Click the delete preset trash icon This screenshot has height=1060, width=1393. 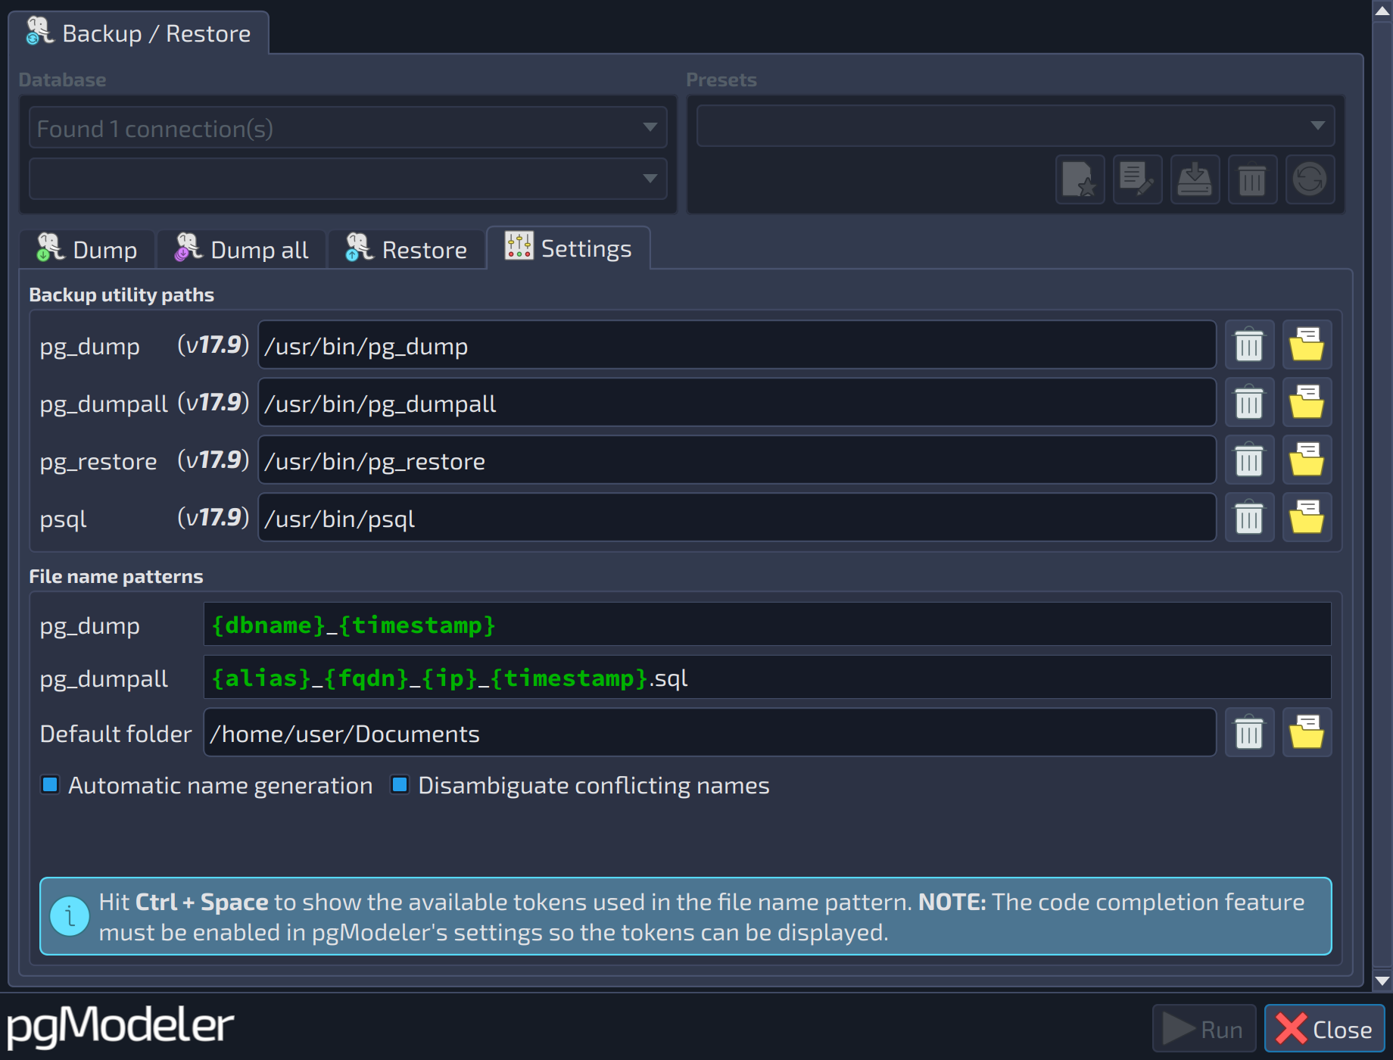click(1253, 180)
